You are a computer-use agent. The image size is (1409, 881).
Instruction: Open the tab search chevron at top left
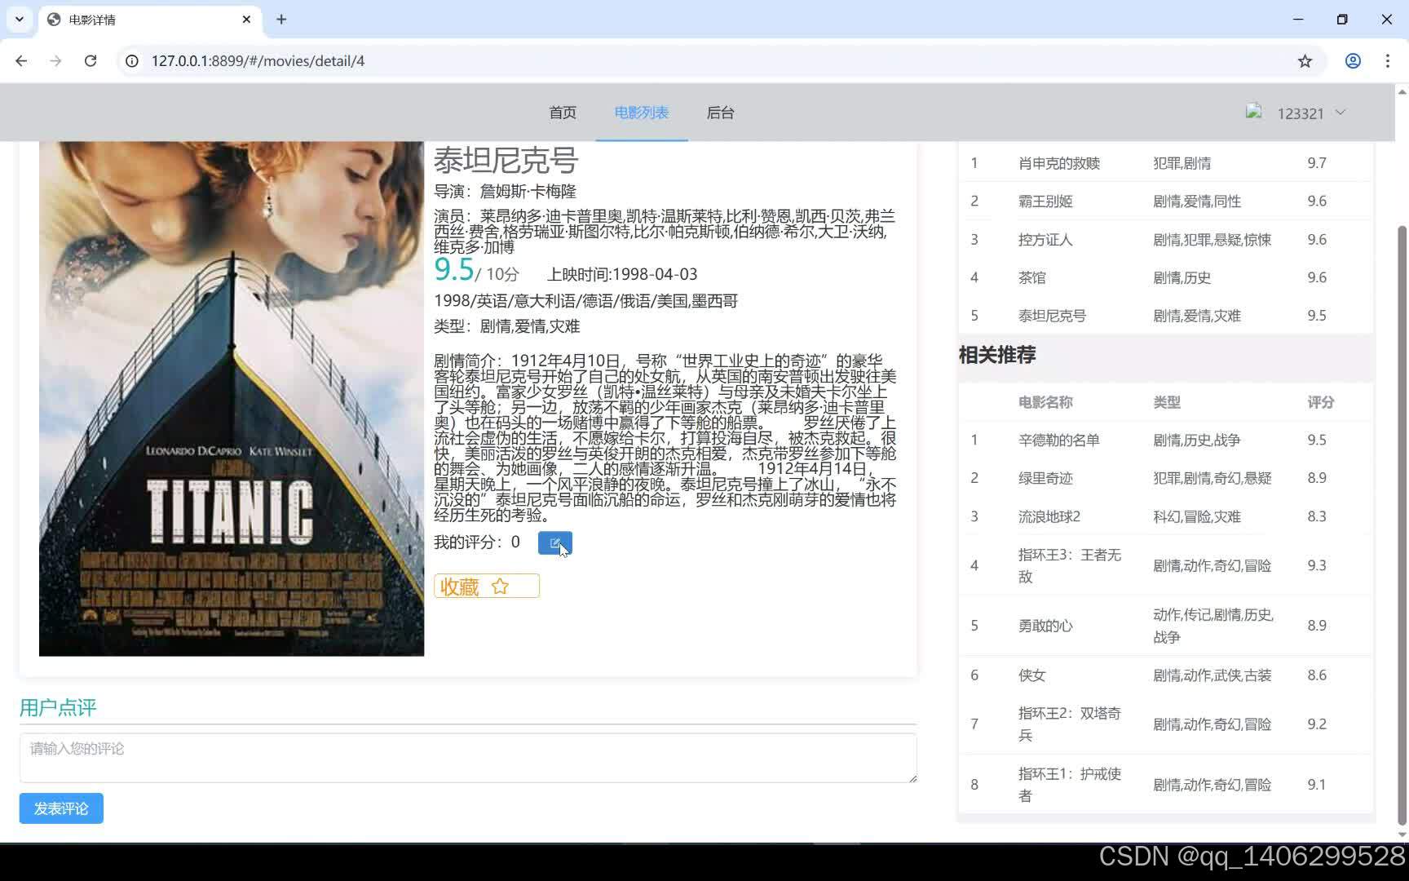20,19
